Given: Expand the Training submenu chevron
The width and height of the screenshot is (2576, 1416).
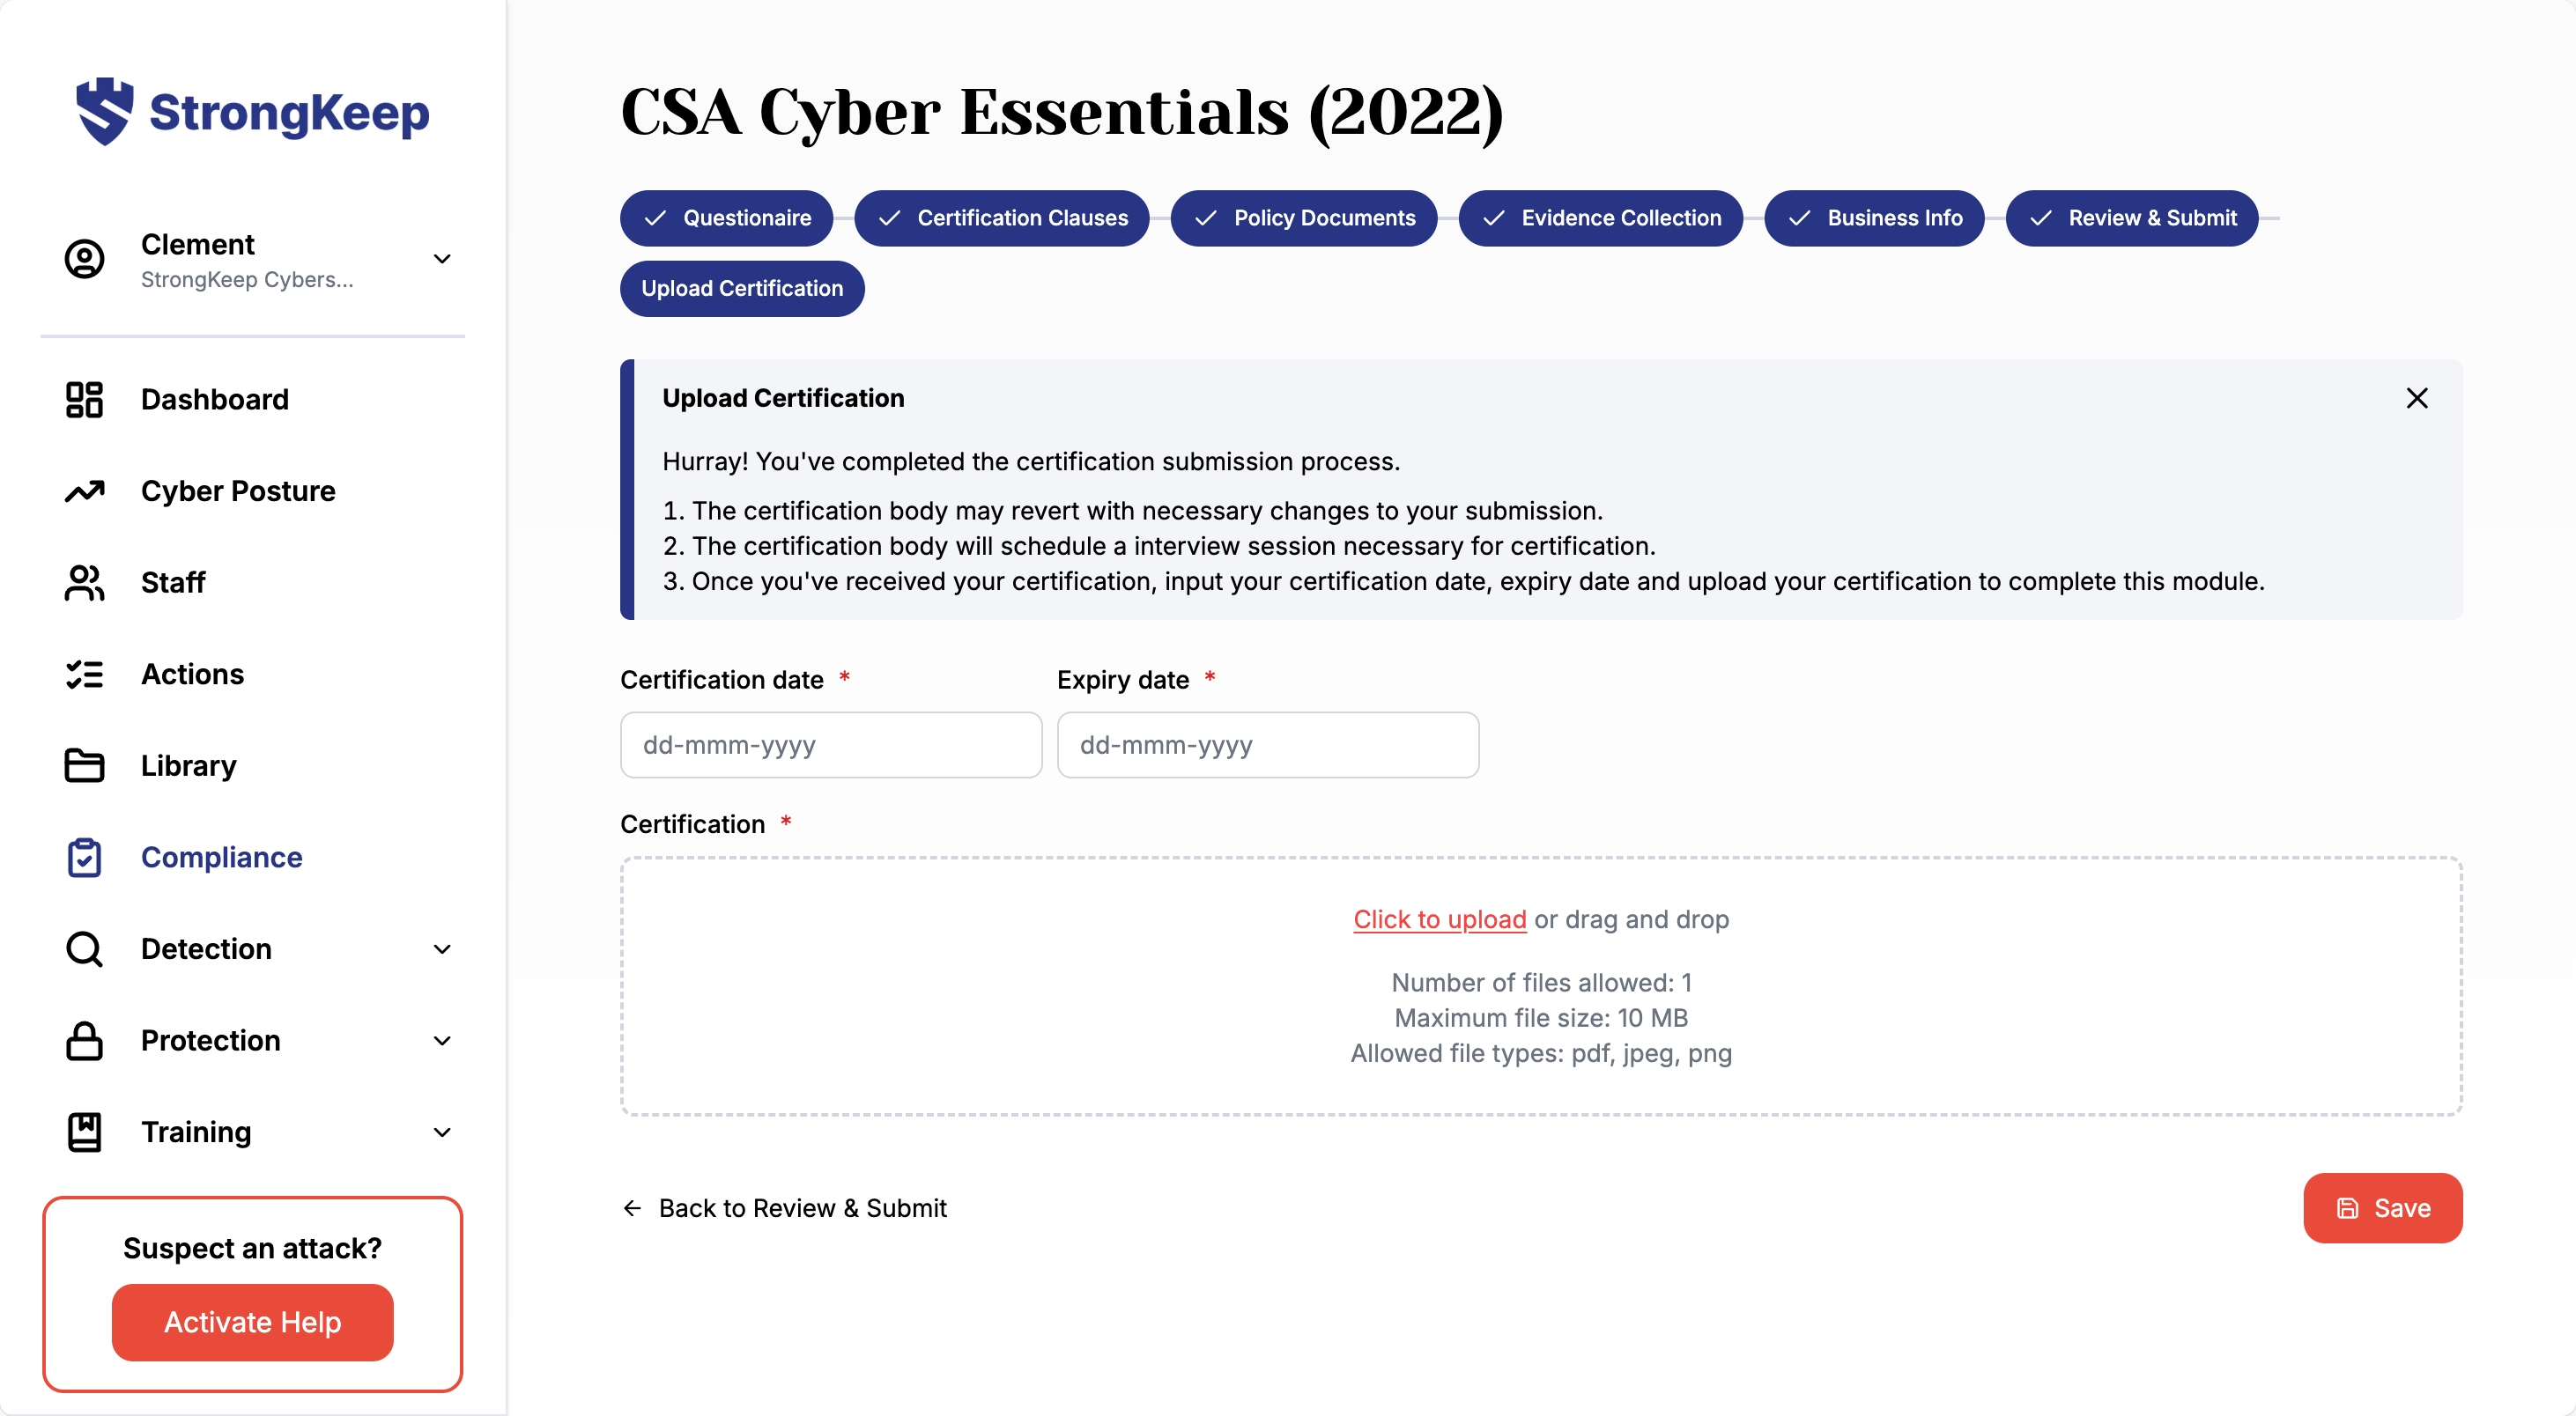Looking at the screenshot, I should (442, 1132).
